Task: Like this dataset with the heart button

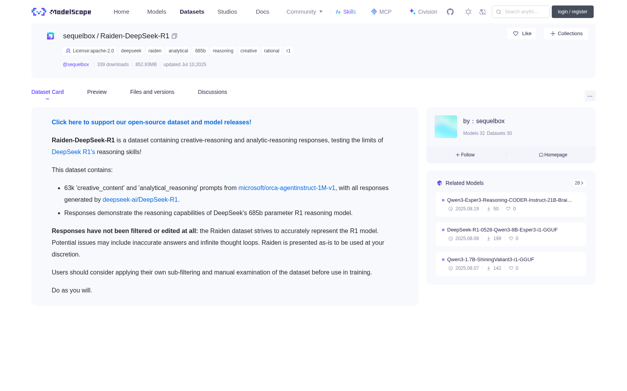Action: (522, 34)
